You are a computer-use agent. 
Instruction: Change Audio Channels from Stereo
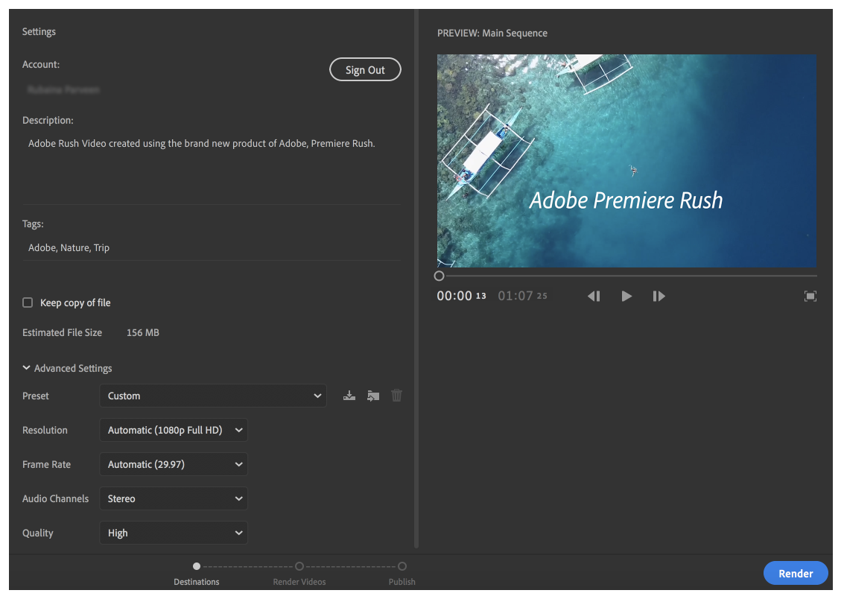click(x=174, y=498)
